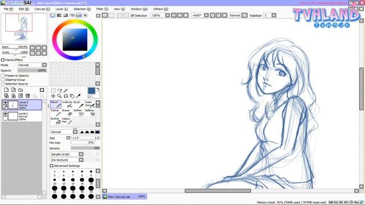The image size is (365, 205).
Task: Select the Legacy Pen tool
Action: [x=67, y=120]
